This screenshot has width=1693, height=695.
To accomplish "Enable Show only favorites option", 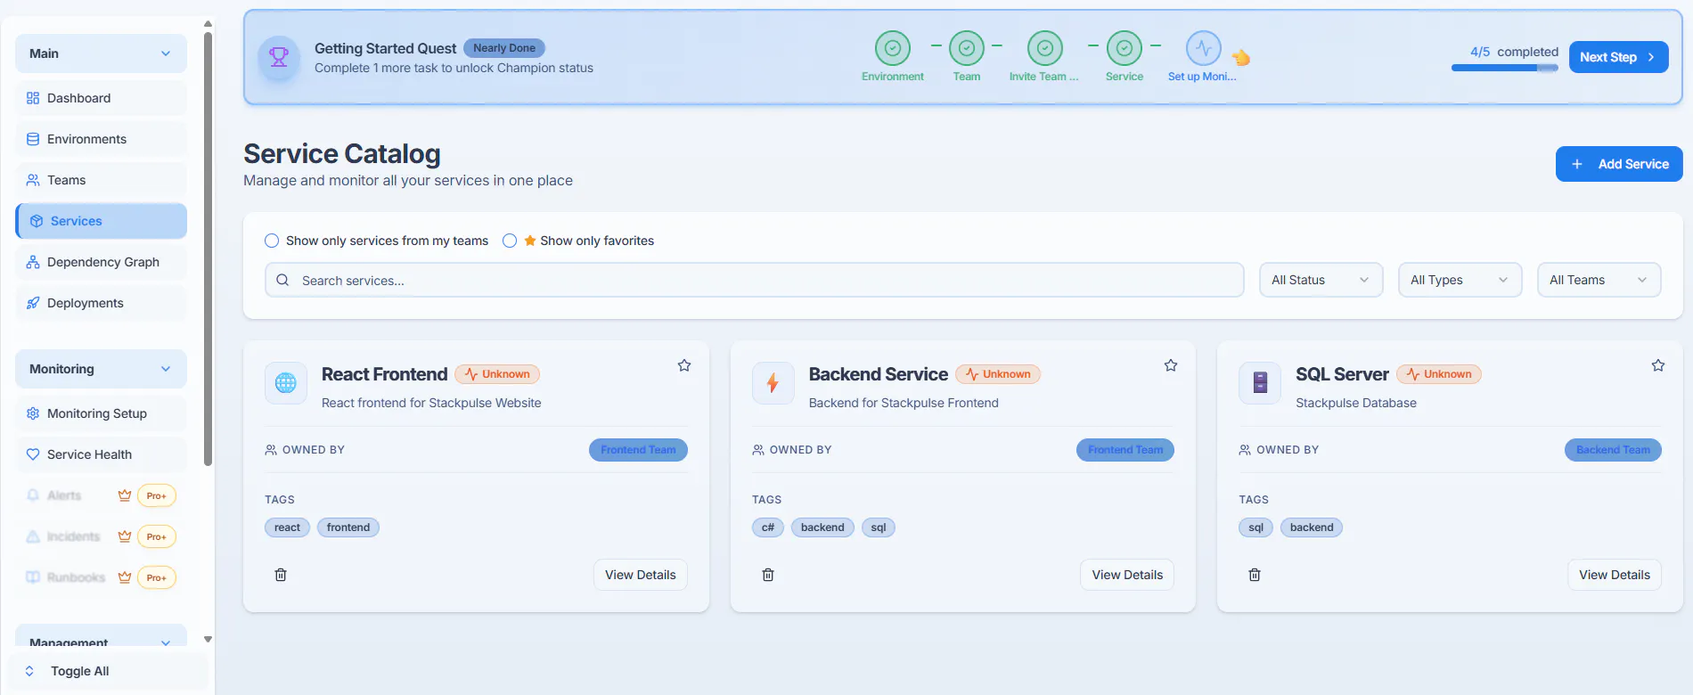I will click(510, 241).
